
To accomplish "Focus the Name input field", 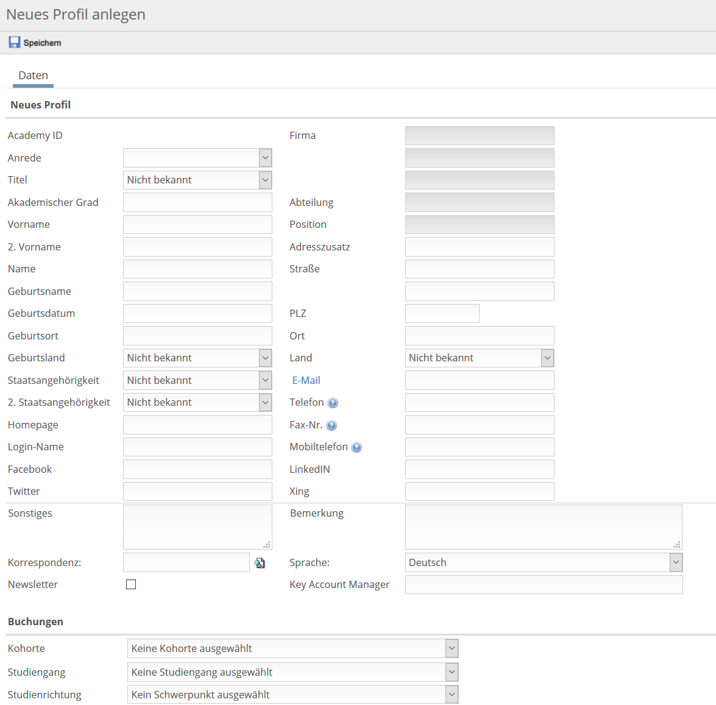I will click(x=197, y=269).
